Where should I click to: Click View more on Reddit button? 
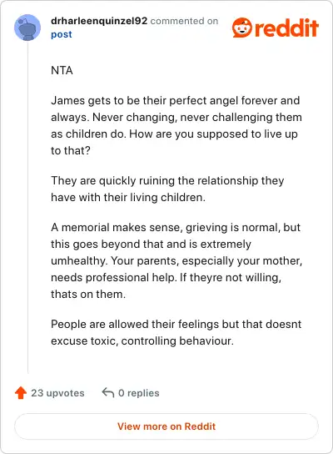point(166,426)
